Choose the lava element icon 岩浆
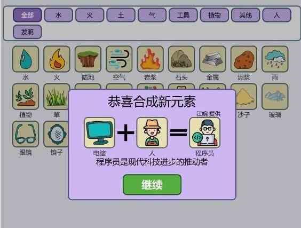The height and width of the screenshot is (228, 301). pos(150,59)
